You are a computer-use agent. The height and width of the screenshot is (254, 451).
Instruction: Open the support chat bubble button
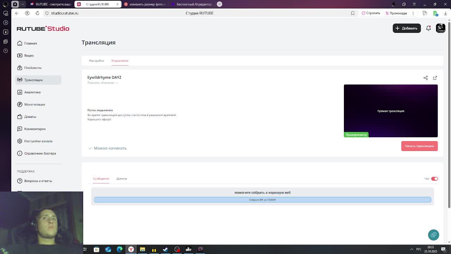(x=433, y=235)
